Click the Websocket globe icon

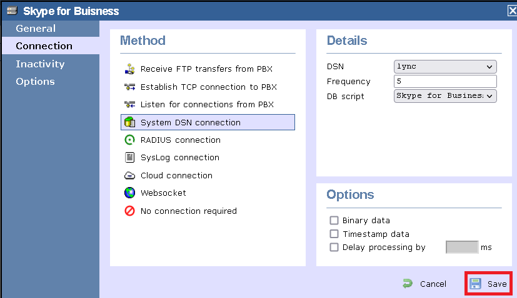point(129,193)
